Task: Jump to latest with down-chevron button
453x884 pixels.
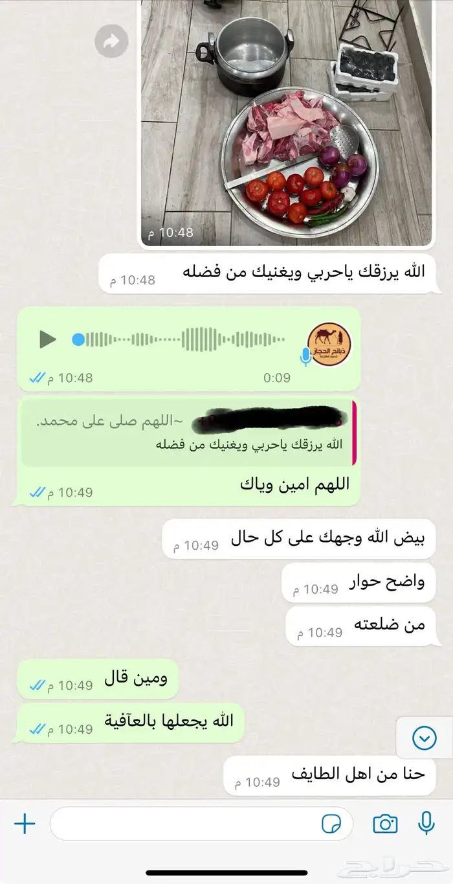Action: [425, 738]
